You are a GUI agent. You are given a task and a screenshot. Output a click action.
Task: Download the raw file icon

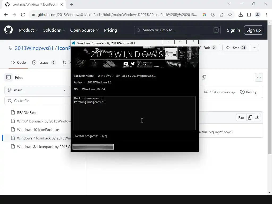click(257, 118)
